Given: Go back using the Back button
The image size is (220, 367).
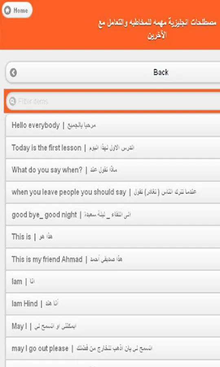Looking at the screenshot, I should [113, 72].
